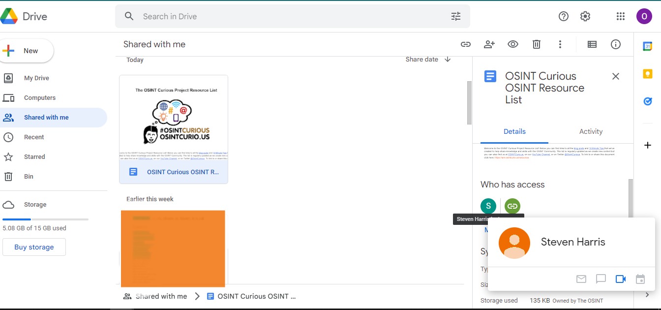Click the 135 KB storage used value

click(540, 300)
